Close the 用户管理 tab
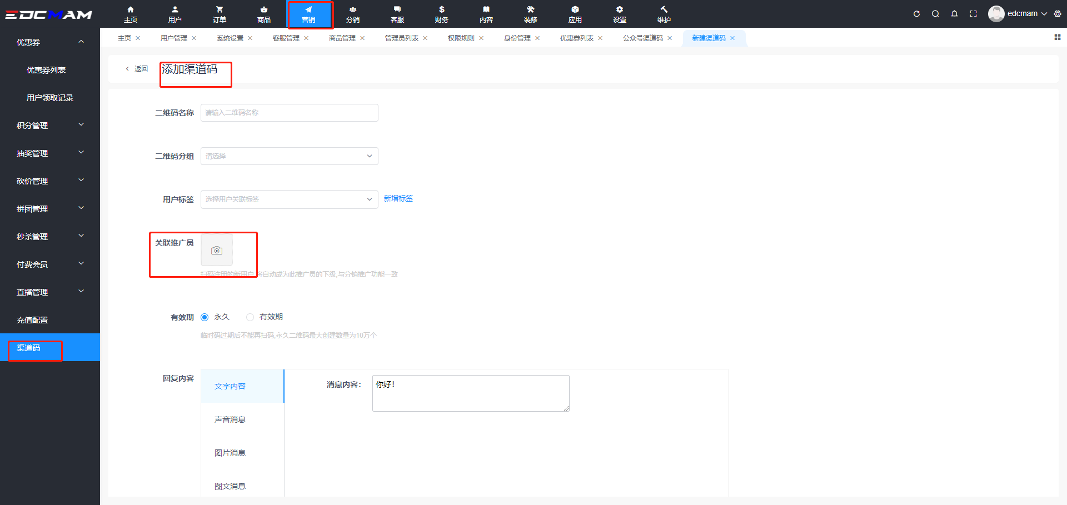This screenshot has height=505, width=1067. click(x=194, y=38)
